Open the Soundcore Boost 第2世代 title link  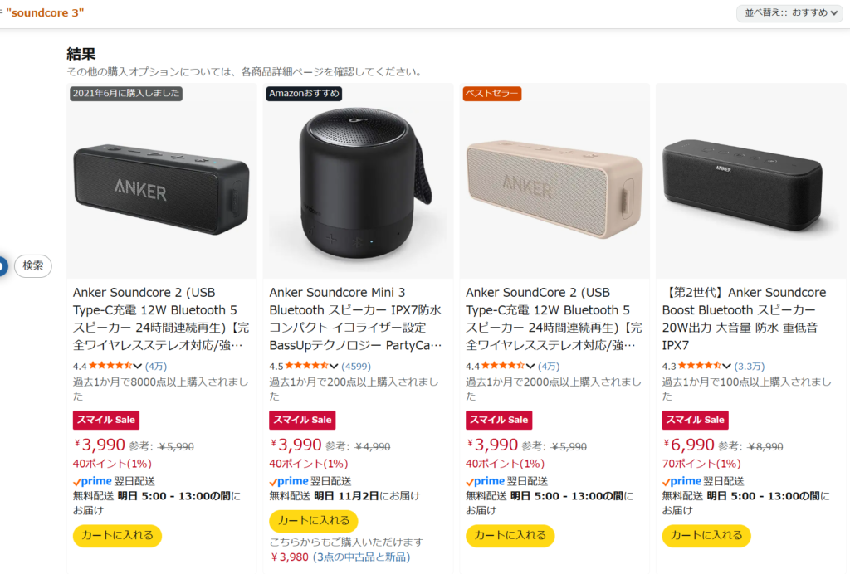click(x=745, y=319)
